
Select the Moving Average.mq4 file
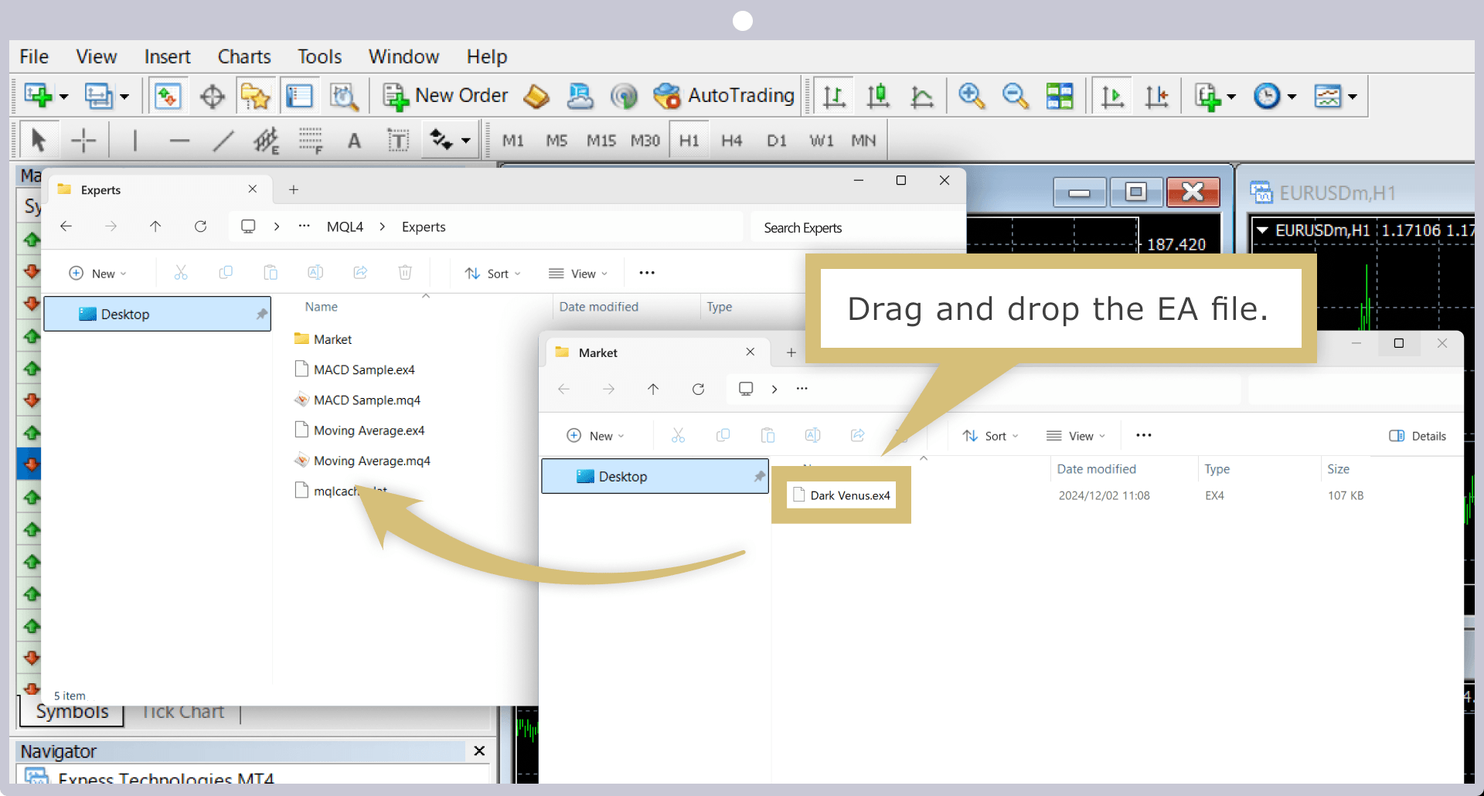(x=362, y=461)
